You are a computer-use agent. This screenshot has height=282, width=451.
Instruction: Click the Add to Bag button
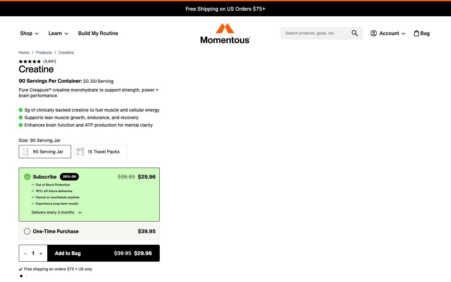coord(103,253)
